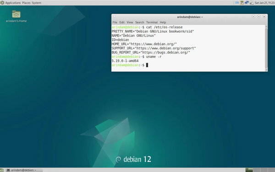Close the terminal window
This screenshot has width=275, height=172.
click(x=264, y=16)
